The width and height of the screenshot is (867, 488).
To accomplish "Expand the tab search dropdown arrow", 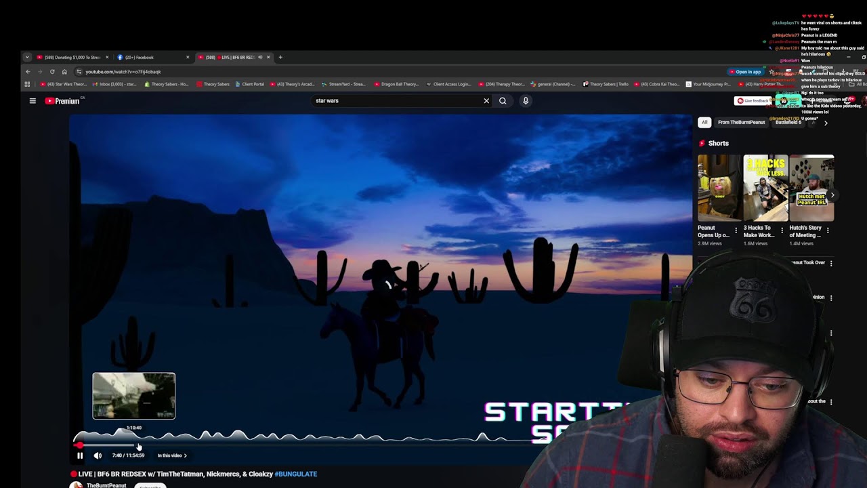I will click(x=27, y=58).
